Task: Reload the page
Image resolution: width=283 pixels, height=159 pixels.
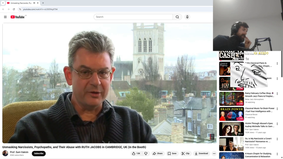Action: click(14, 9)
